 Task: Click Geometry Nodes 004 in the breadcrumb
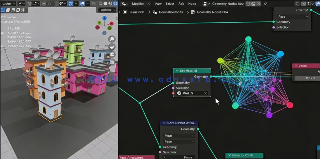coord(212,12)
